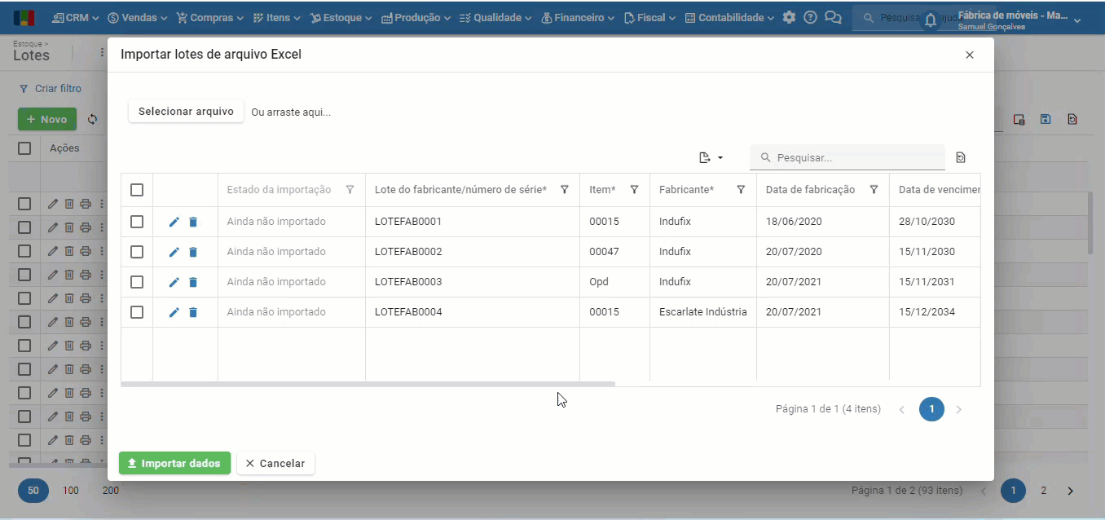This screenshot has width=1105, height=520.
Task: Check the LOTEFAB0001 row checkbox
Action: [137, 222]
